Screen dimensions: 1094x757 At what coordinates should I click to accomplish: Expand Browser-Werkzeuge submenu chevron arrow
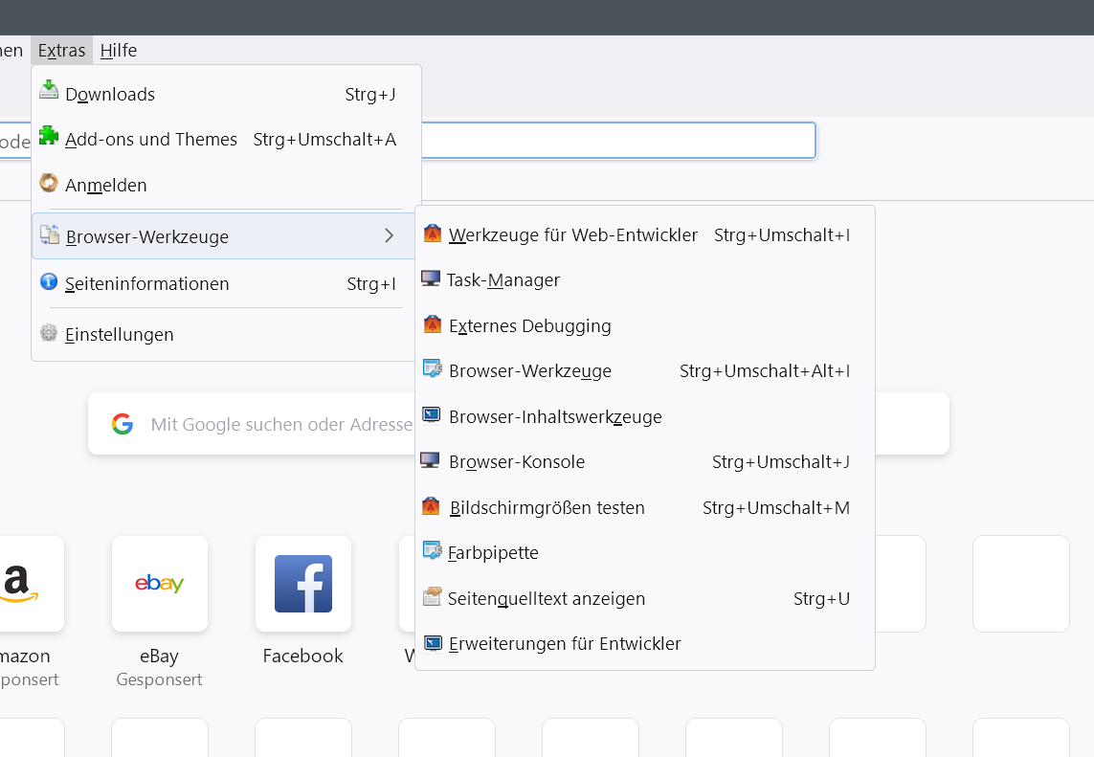389,235
